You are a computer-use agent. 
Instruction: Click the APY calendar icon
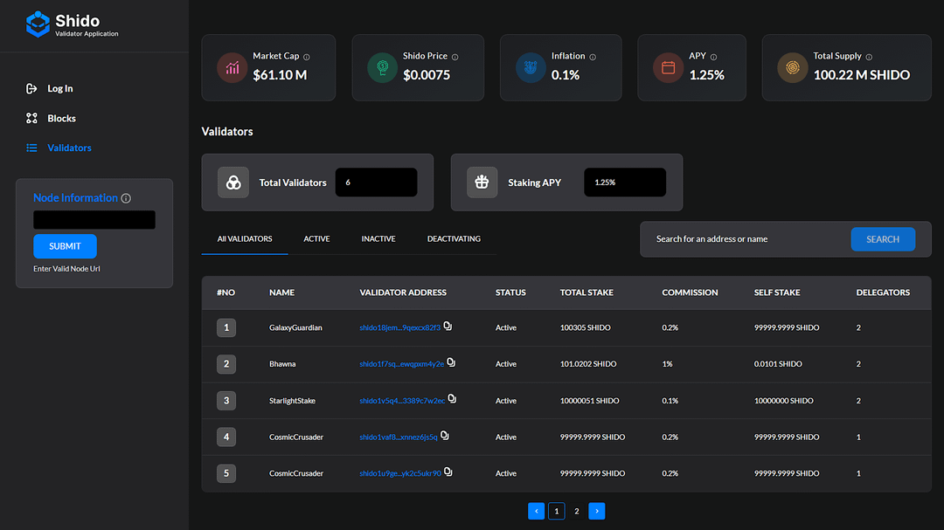pyautogui.click(x=669, y=68)
